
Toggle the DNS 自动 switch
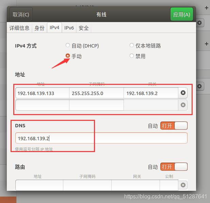[174, 126]
